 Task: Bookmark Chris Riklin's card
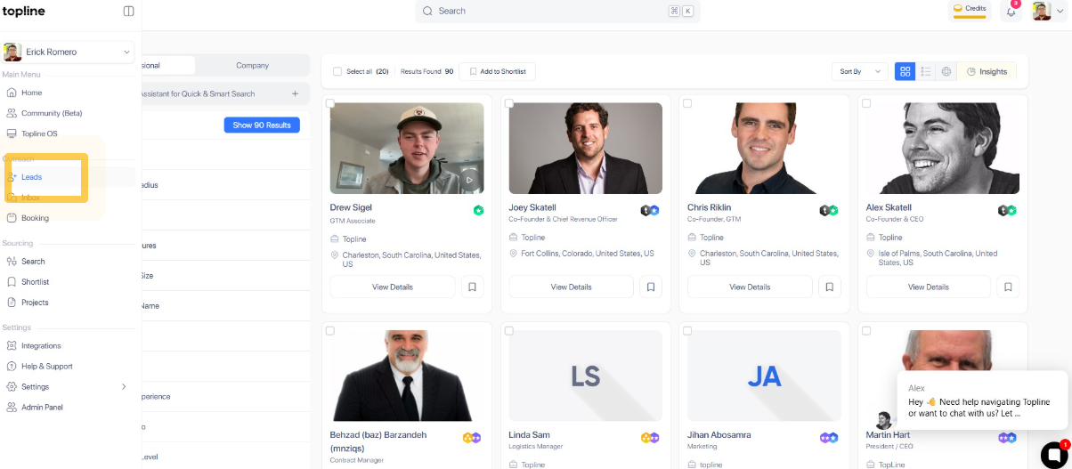[x=830, y=287]
